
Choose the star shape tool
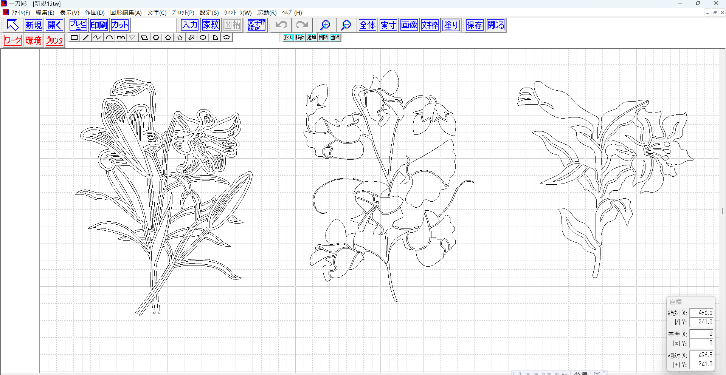180,37
